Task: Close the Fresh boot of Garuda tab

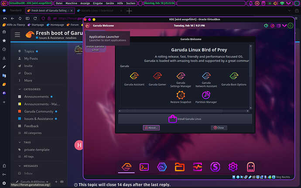Action: pyautogui.click(x=72, y=11)
